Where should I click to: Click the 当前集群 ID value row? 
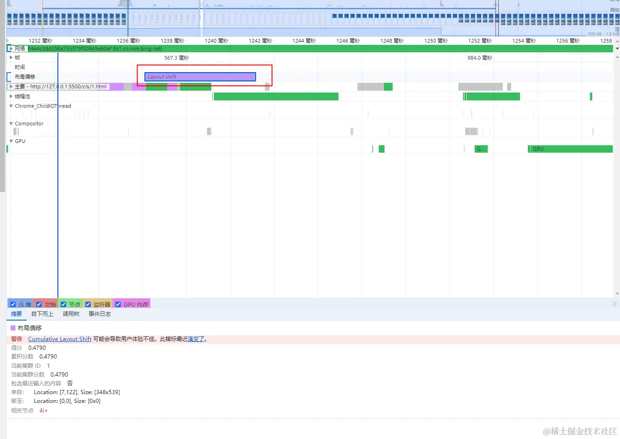[31, 366]
